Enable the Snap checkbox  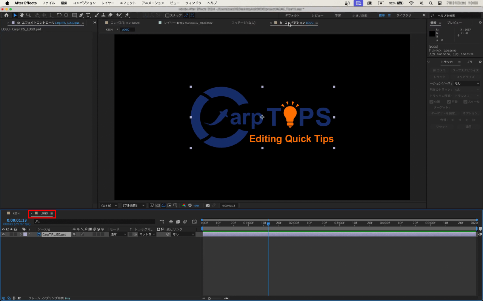tap(168, 15)
